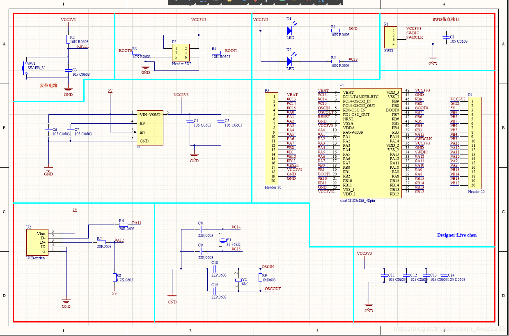The width and height of the screenshot is (509, 336).
Task: Click the PC13 net label after R5
Action: (353, 59)
